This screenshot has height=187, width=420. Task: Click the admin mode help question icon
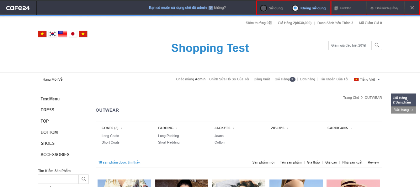210,8
